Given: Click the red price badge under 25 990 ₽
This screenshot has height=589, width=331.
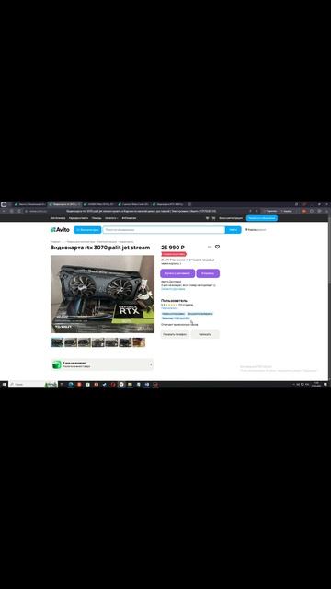Looking at the screenshot, I should (x=174, y=254).
